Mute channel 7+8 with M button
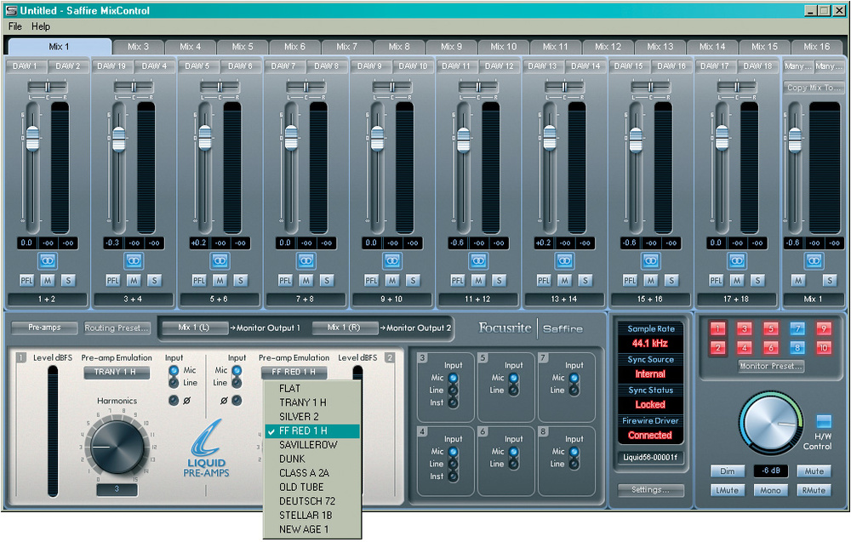Image resolution: width=851 pixels, height=542 pixels. click(306, 280)
